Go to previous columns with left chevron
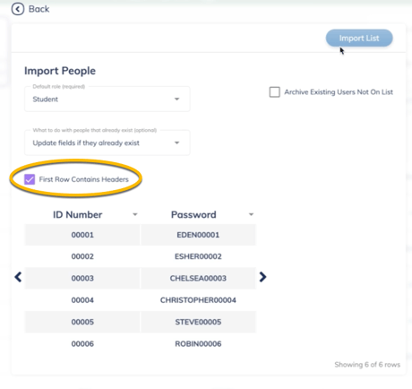This screenshot has height=389, width=412. (18, 277)
